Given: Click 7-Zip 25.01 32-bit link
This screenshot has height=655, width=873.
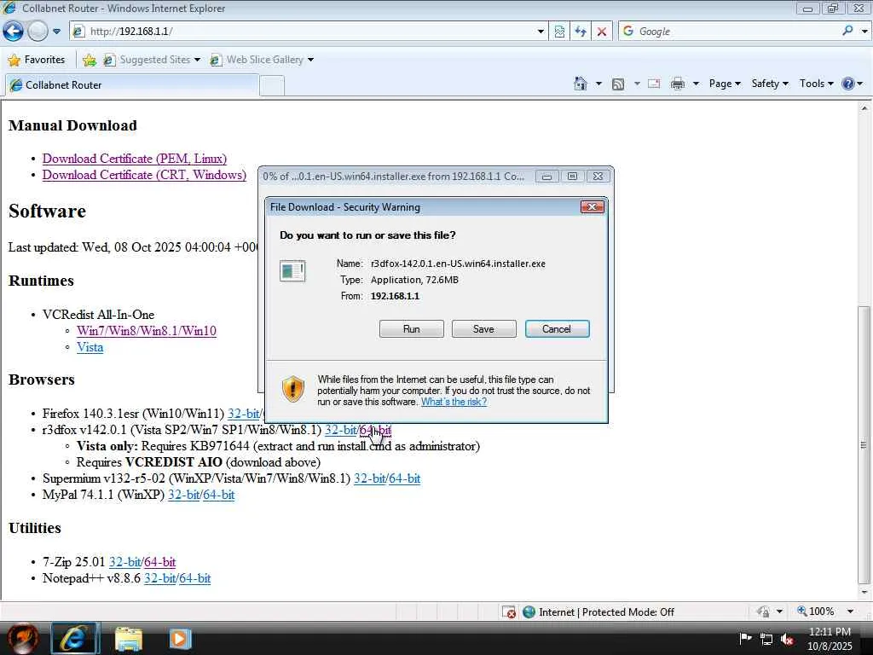Looking at the screenshot, I should (124, 562).
